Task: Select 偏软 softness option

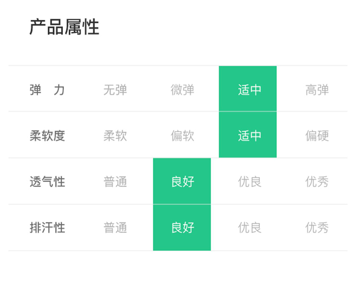Action: 182,136
